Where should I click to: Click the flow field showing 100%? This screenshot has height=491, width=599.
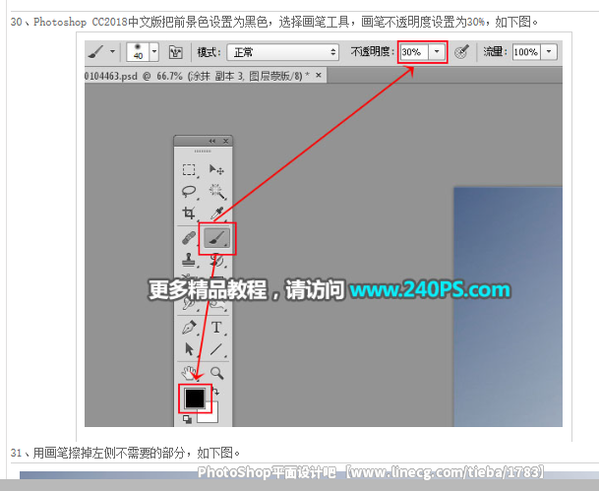[526, 52]
